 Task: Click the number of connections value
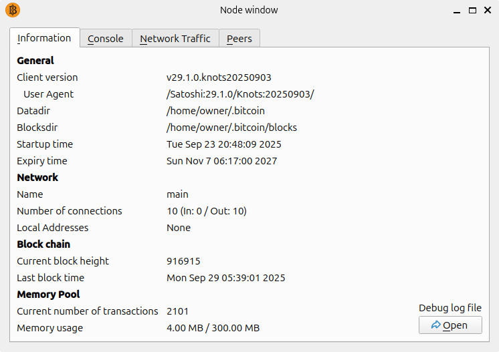(207, 211)
